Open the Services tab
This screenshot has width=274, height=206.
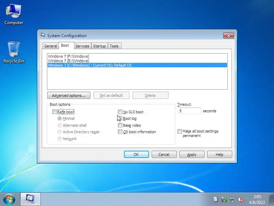(82, 46)
